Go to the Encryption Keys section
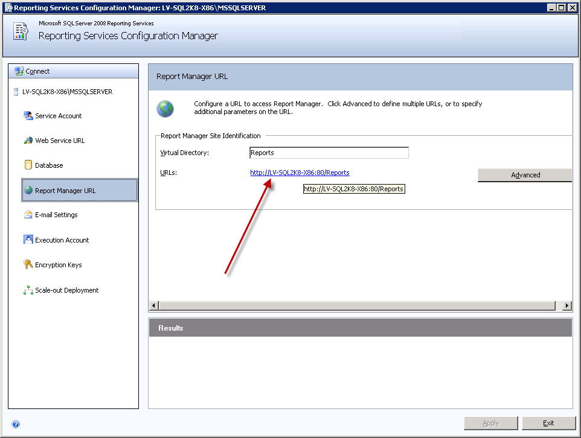The width and height of the screenshot is (581, 438). point(58,265)
